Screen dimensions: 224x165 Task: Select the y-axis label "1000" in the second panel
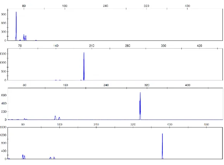tap(3, 63)
